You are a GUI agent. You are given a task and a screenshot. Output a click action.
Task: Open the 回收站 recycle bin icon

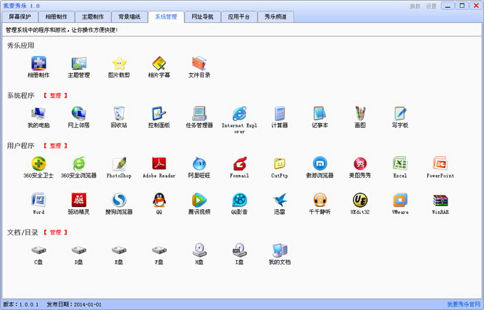(119, 114)
